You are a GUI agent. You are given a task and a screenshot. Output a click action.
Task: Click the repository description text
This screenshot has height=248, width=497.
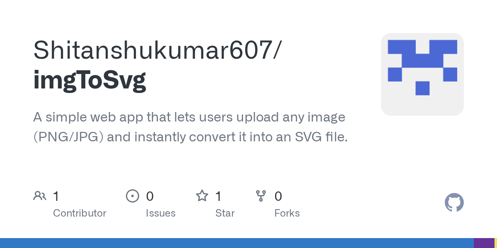191,127
